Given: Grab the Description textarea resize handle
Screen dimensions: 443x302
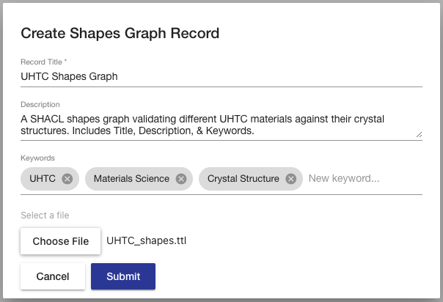Looking at the screenshot, I should click(x=419, y=135).
